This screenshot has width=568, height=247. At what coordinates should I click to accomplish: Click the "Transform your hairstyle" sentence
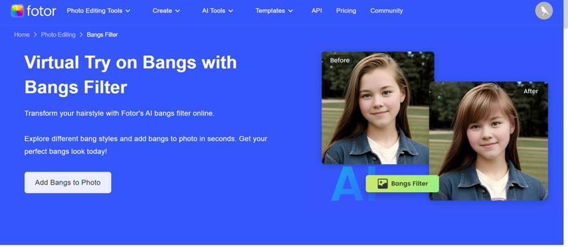[120, 114]
